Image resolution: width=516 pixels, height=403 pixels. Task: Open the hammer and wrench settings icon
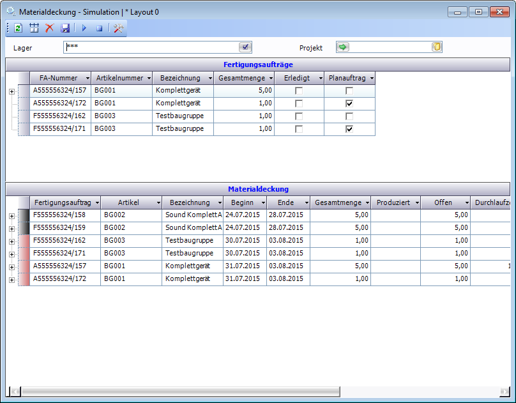click(119, 28)
